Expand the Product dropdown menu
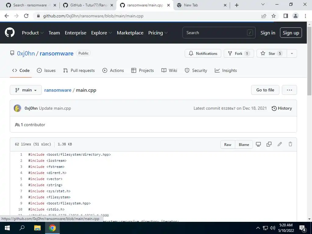The image size is (312, 234). [x=33, y=33]
